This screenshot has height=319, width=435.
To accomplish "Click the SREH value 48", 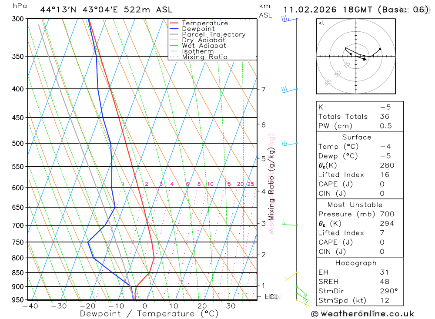I will 385,282.
